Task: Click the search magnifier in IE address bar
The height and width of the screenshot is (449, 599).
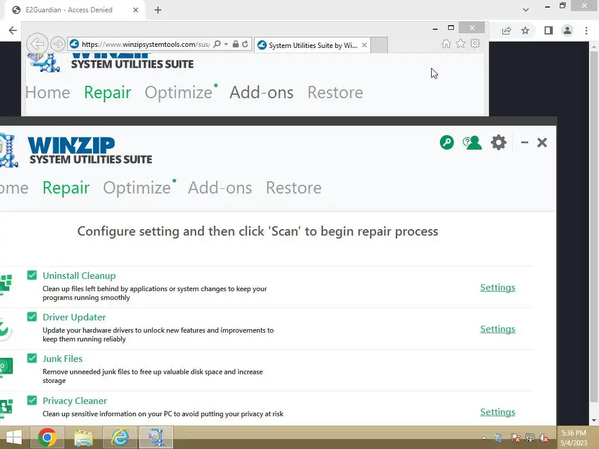Action: [217, 44]
